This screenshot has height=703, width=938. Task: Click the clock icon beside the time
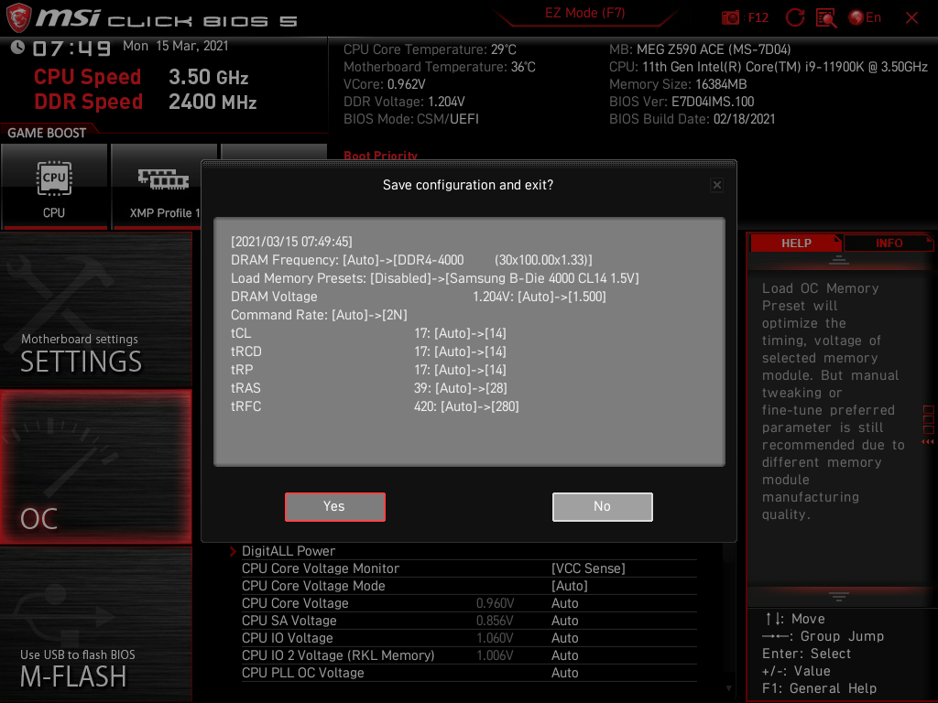[17, 47]
